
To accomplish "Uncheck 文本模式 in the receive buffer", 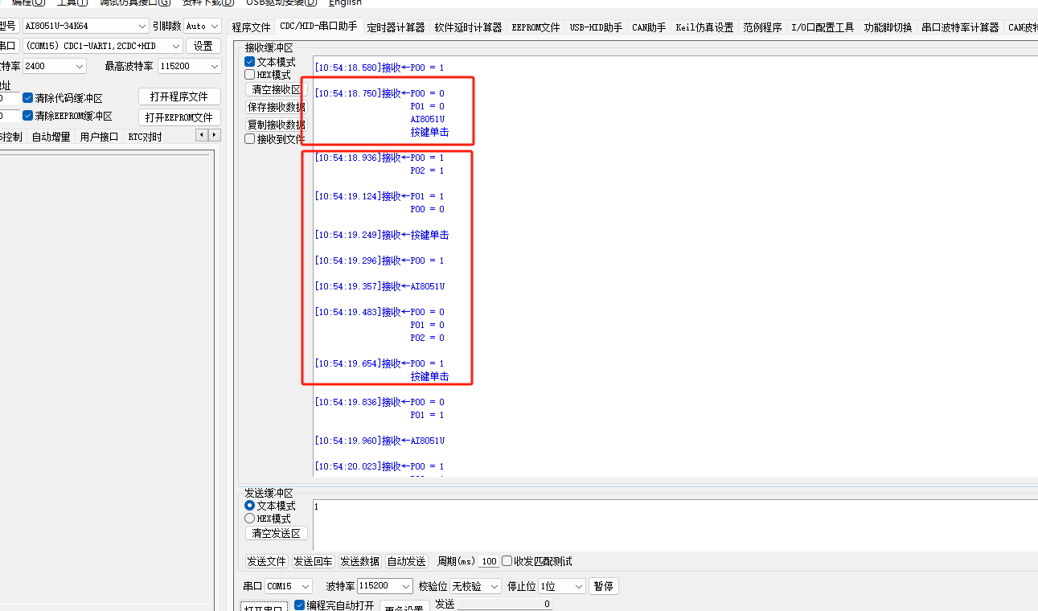I will point(249,62).
